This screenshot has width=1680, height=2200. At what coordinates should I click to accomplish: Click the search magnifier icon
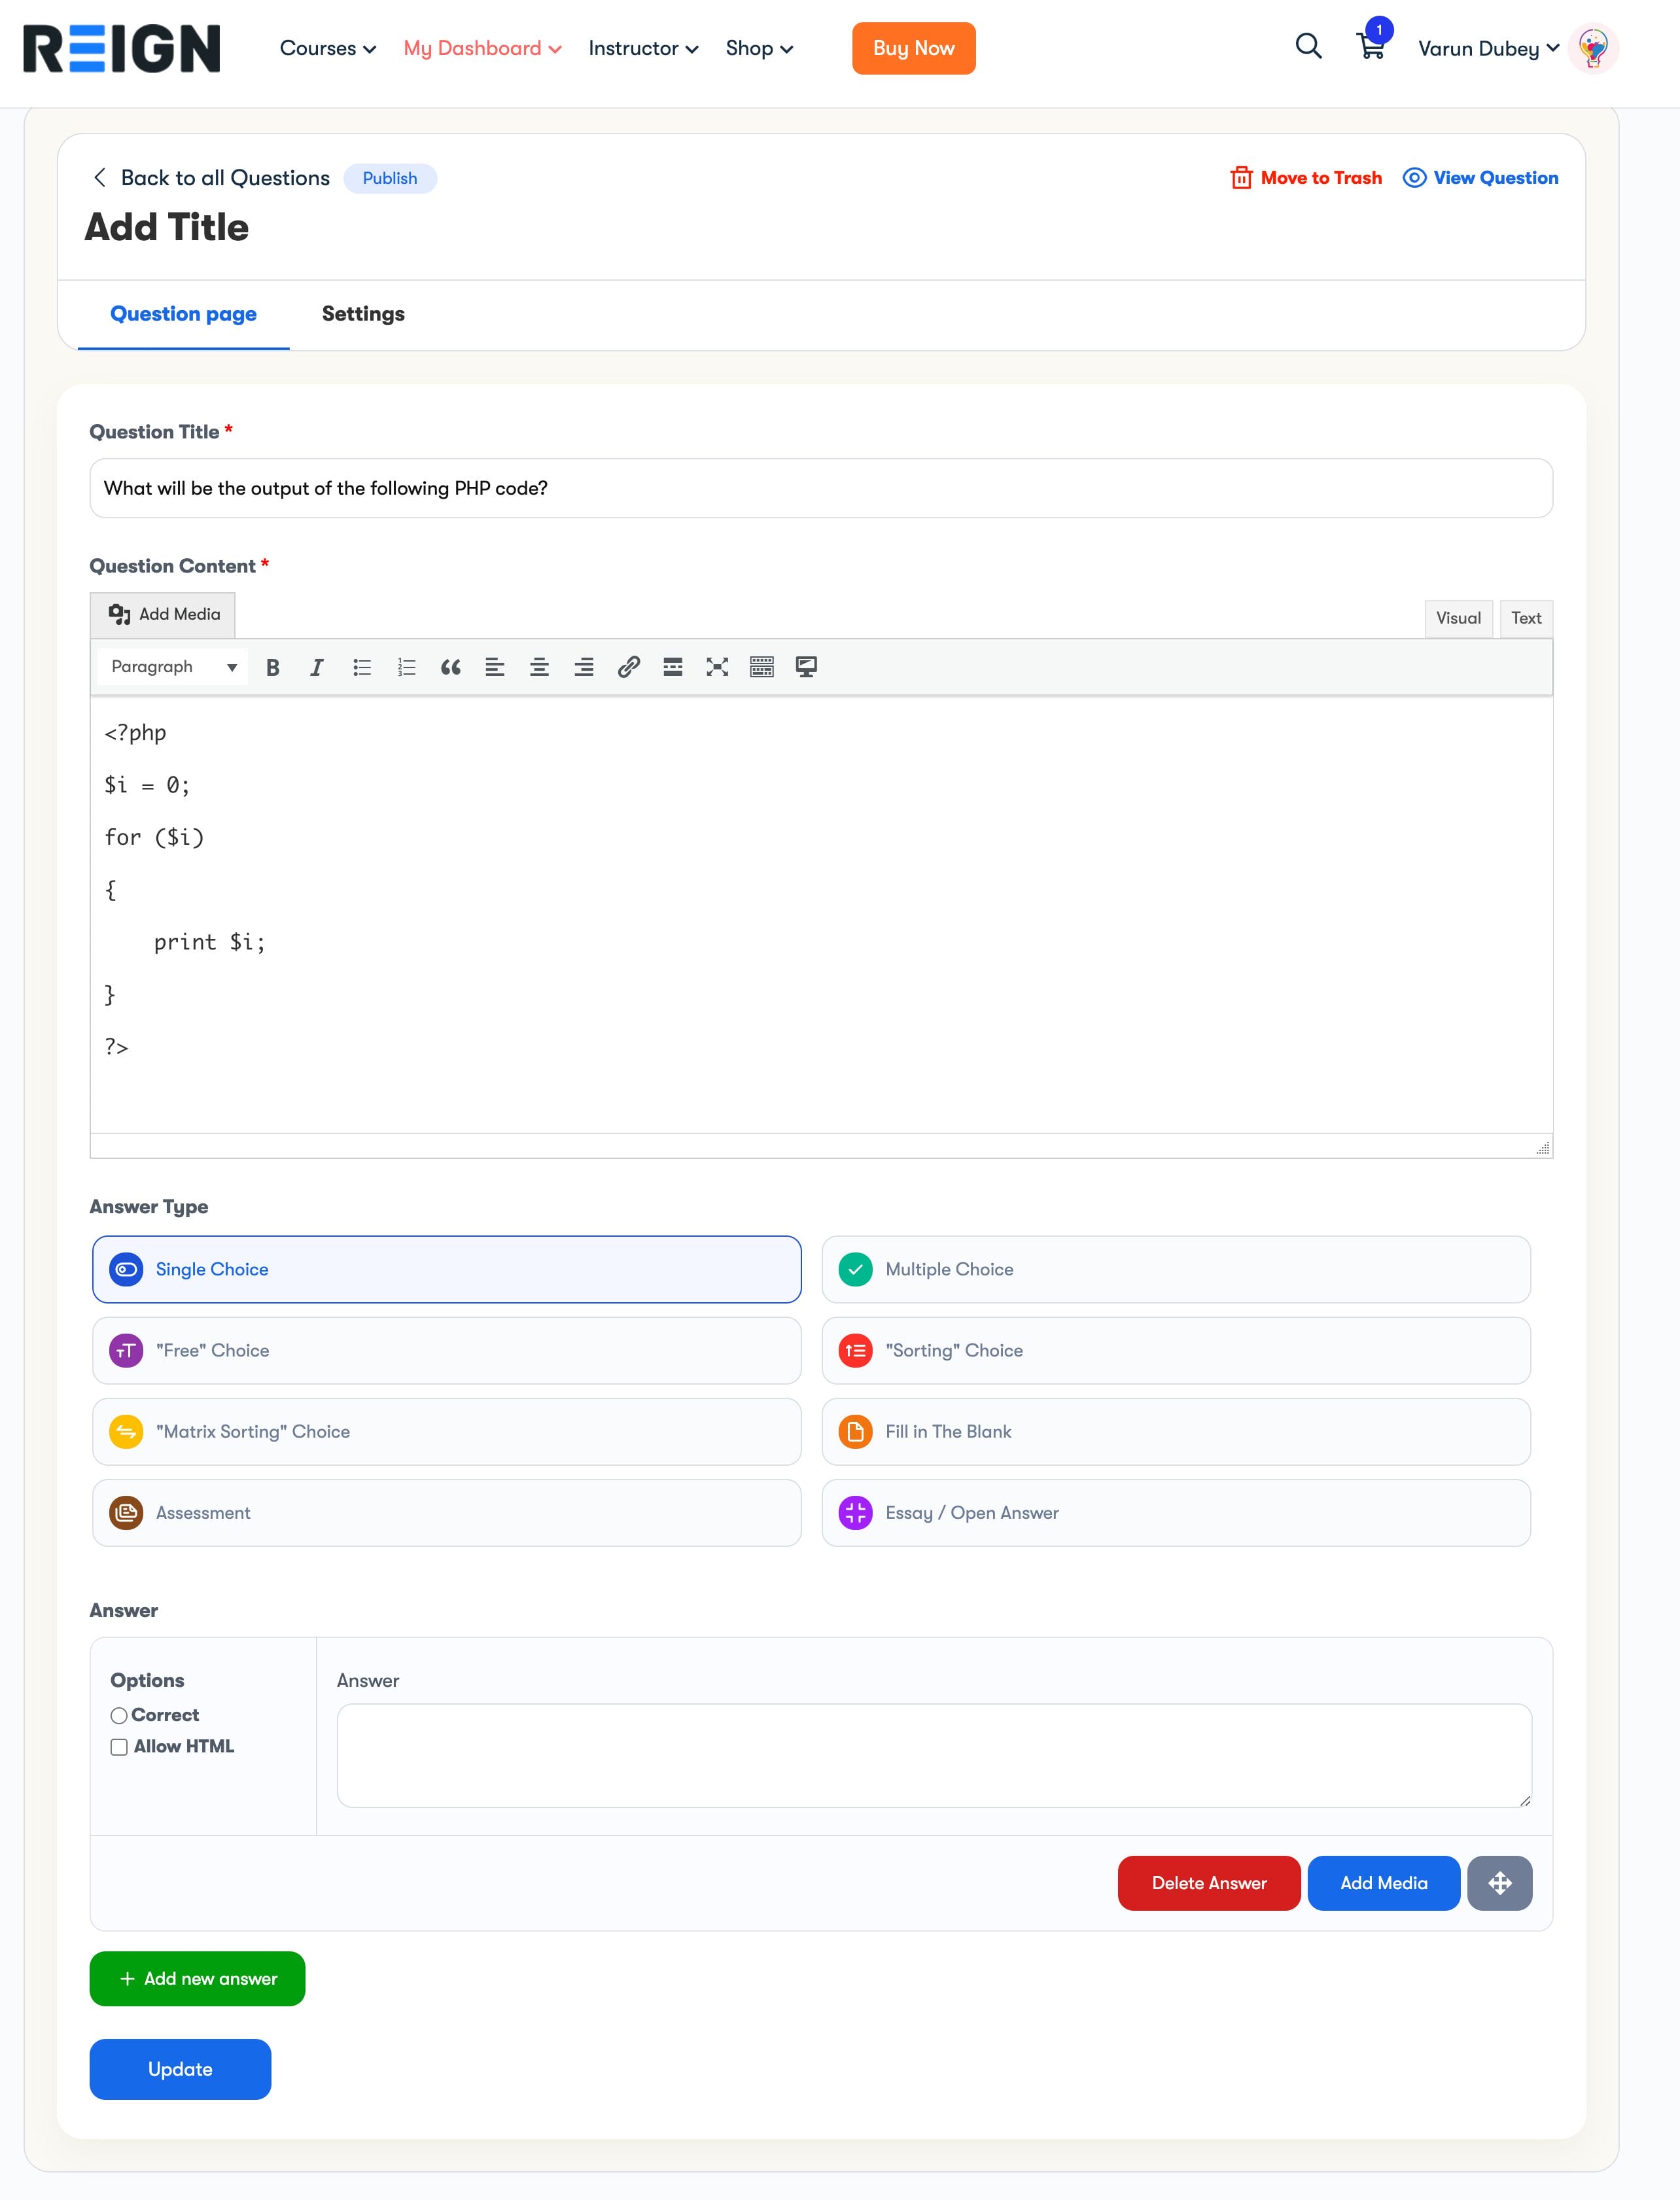[x=1308, y=46]
